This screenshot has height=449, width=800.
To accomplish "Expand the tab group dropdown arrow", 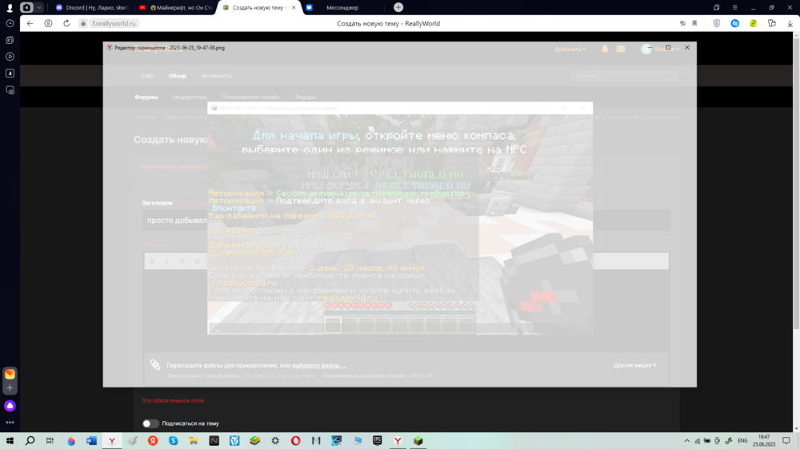I will tap(38, 8).
